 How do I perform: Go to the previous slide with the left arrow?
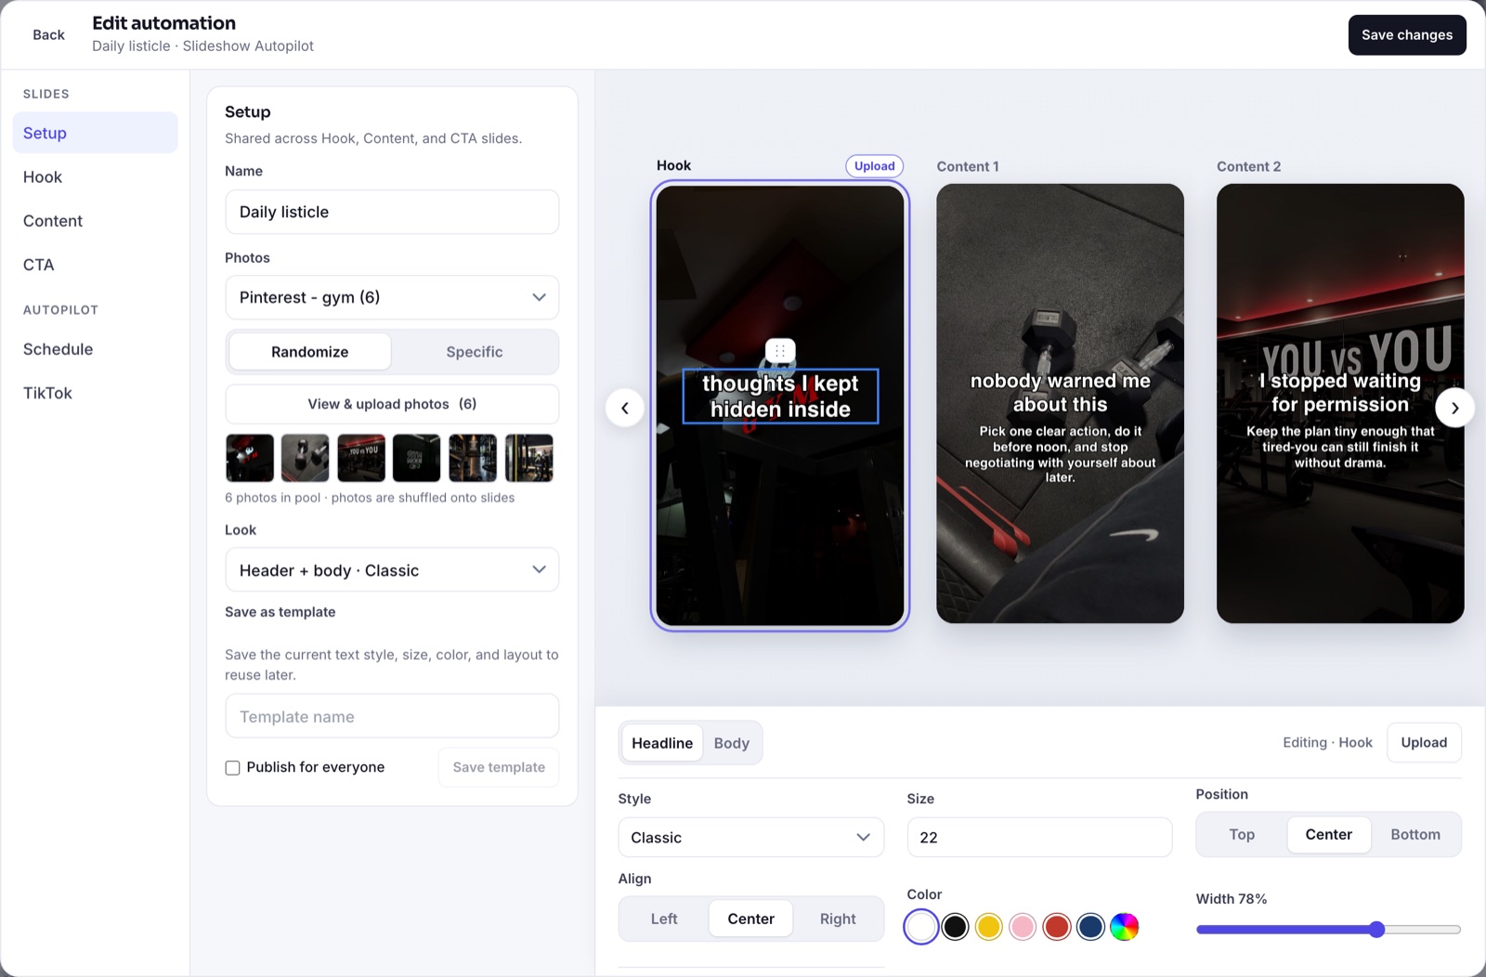click(625, 408)
